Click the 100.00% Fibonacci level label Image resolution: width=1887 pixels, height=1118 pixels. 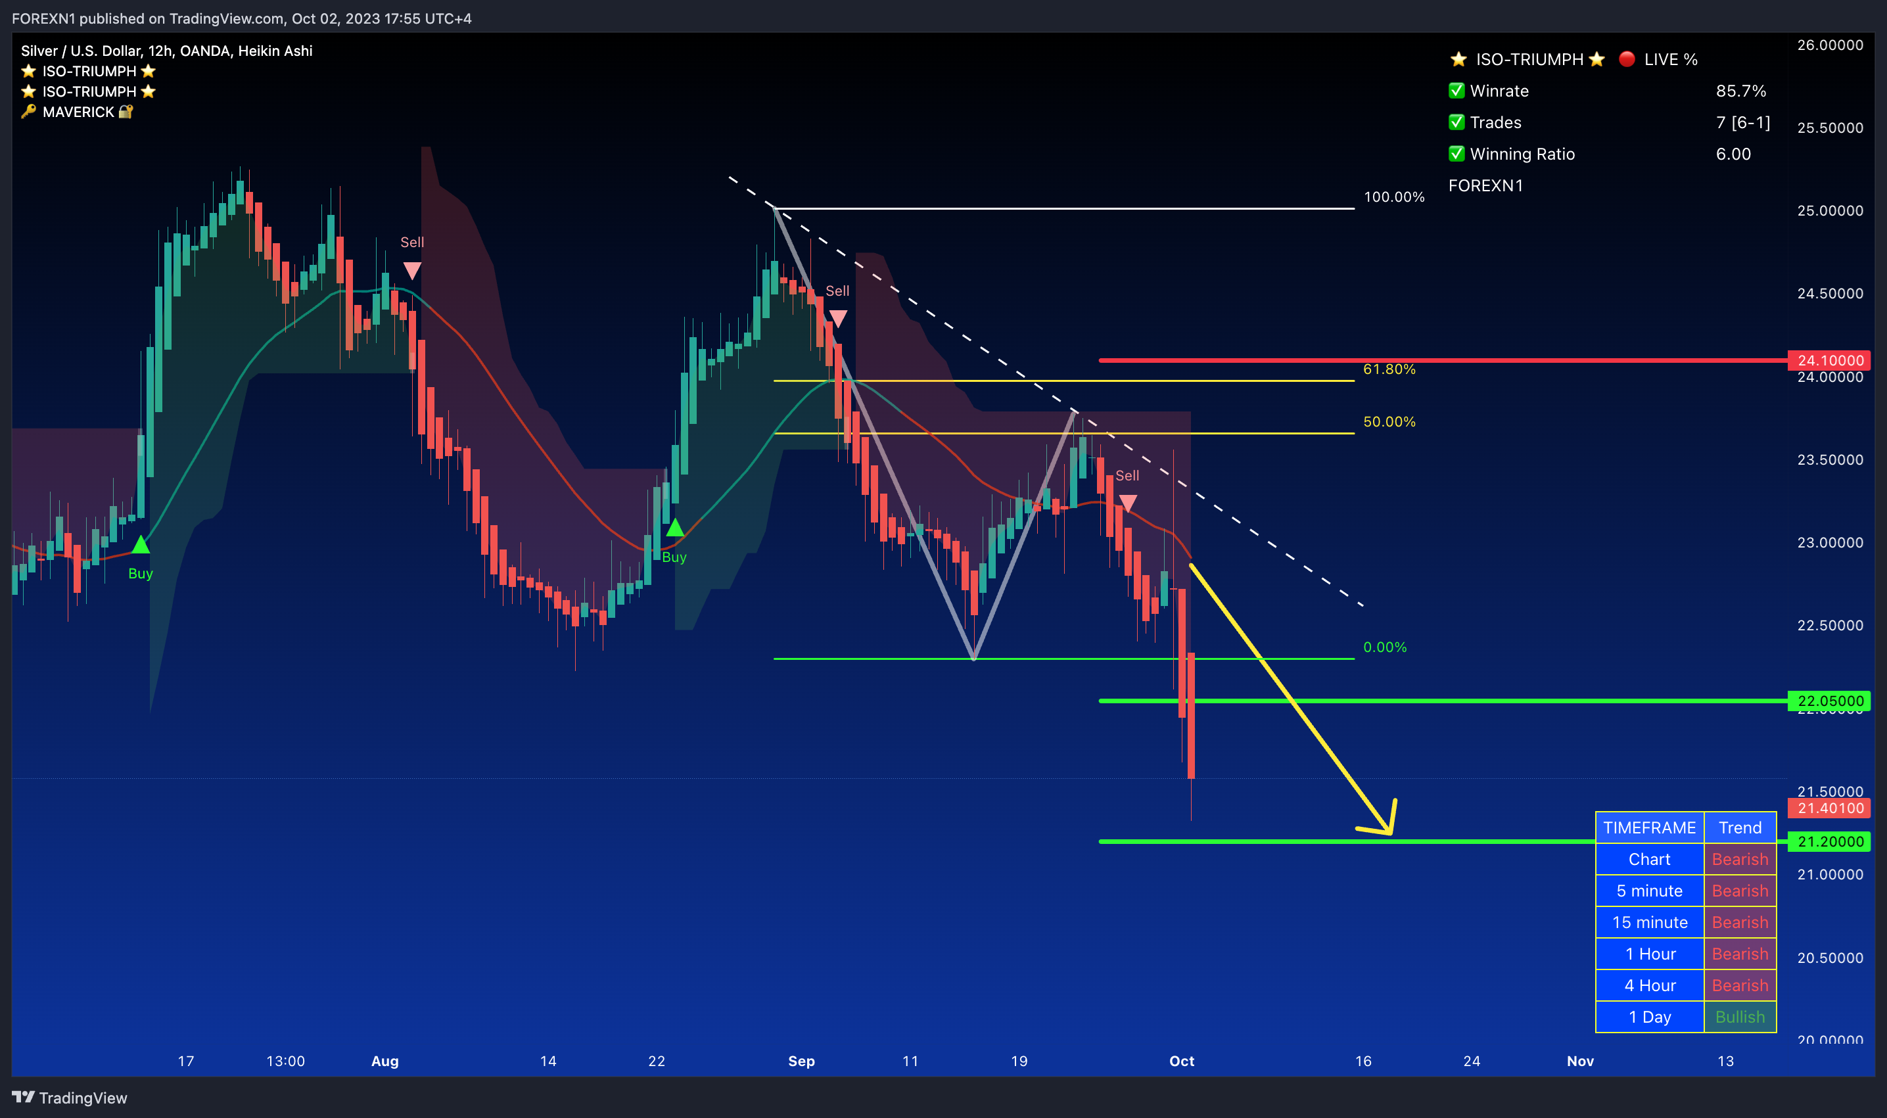(1394, 197)
